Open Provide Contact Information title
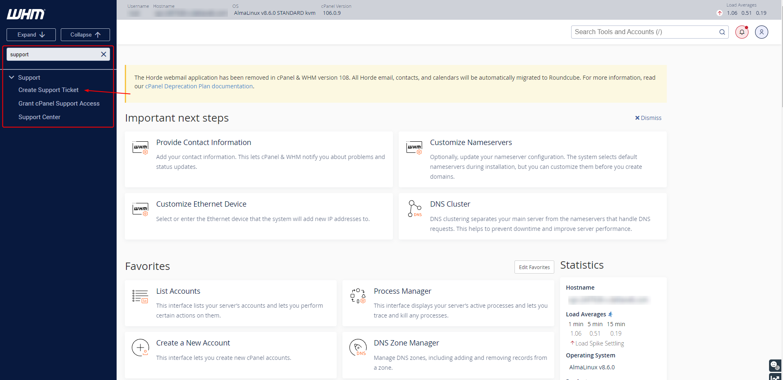783x380 pixels. coord(204,143)
